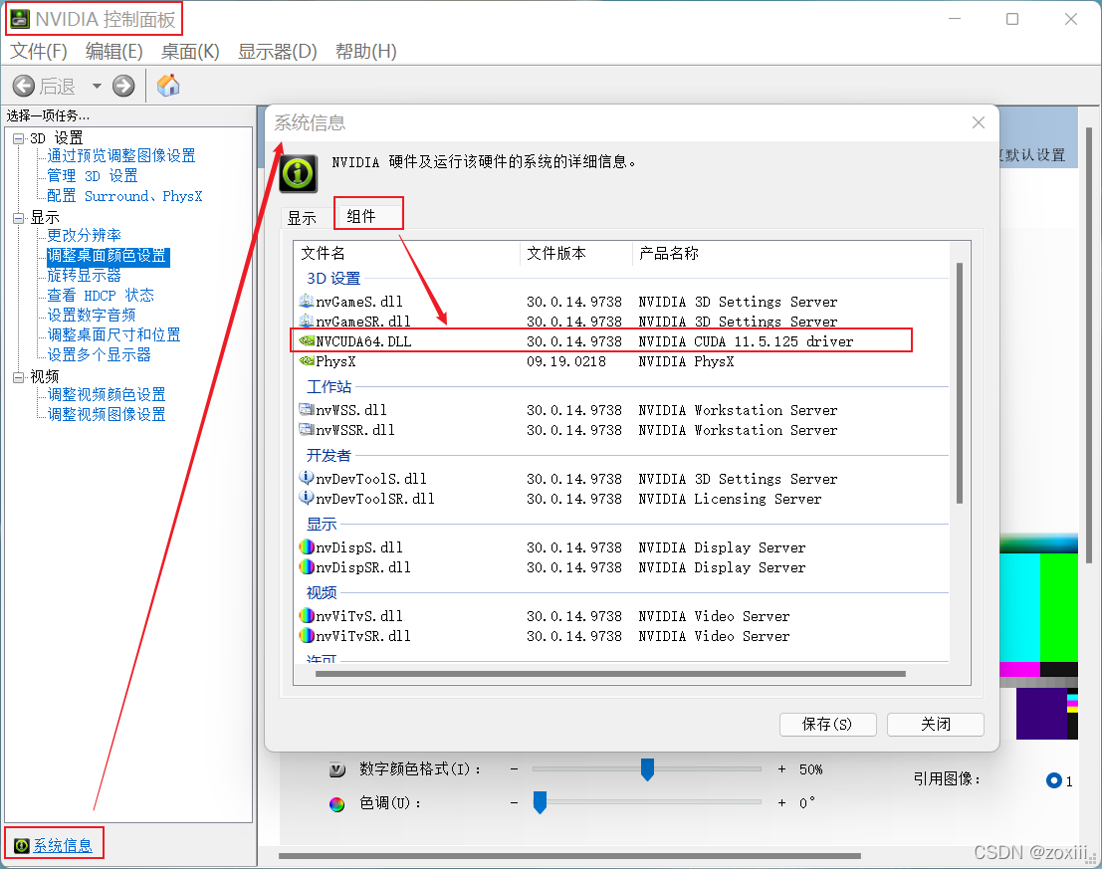Screen dimensions: 1102x869
Task: Select 调整桌面颜色设置 task
Action: point(108,256)
